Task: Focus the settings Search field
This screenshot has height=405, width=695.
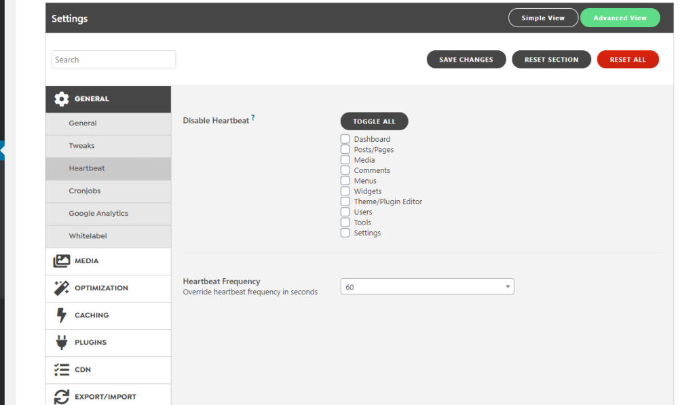Action: [x=113, y=60]
